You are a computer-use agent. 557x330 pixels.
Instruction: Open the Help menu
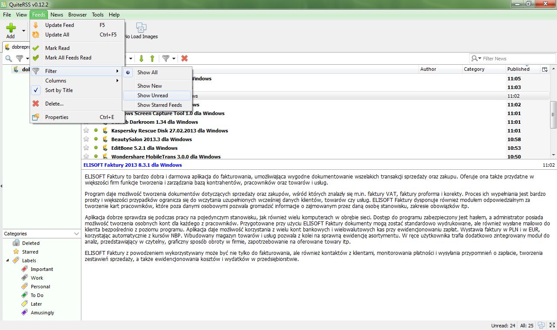point(114,15)
